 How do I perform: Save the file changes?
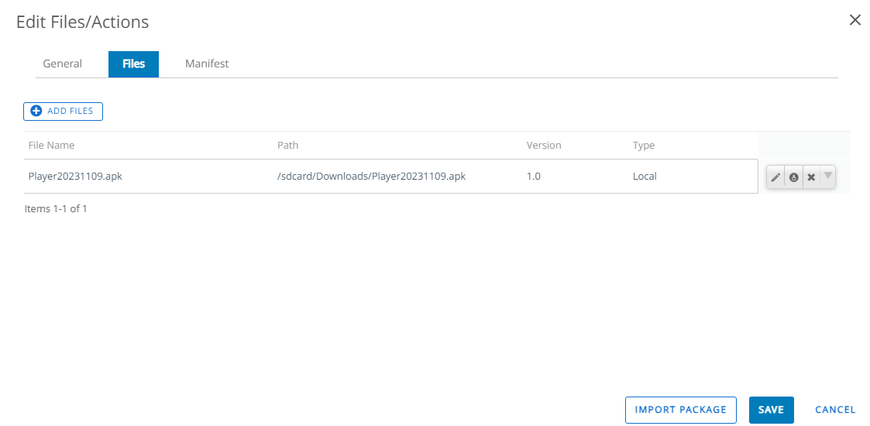(x=772, y=410)
